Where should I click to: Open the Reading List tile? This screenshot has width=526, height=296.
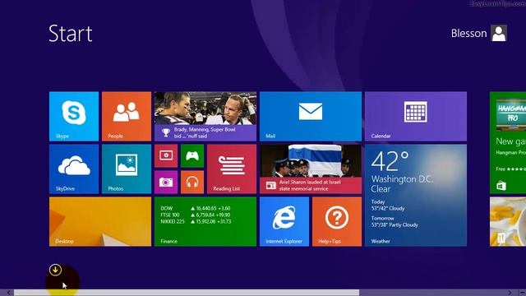point(232,169)
